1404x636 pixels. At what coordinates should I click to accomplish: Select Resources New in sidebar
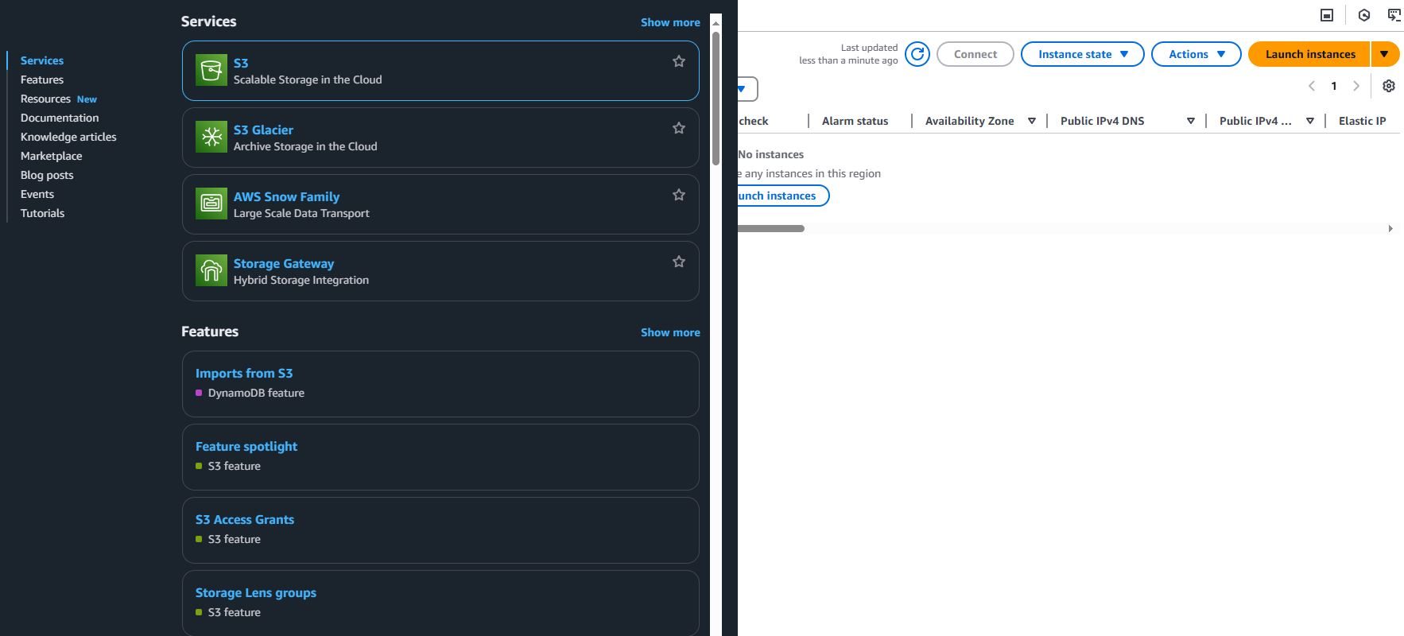click(59, 99)
